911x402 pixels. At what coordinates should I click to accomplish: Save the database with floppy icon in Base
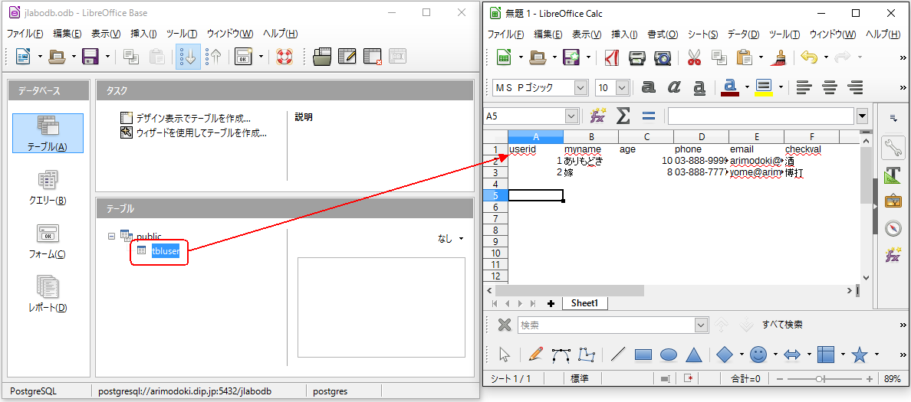tap(91, 57)
